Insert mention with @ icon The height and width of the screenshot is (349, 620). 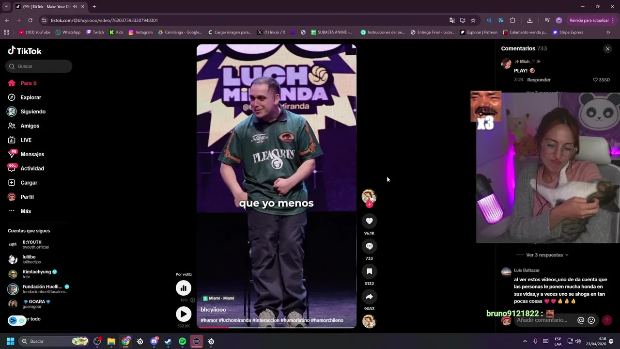pos(581,320)
